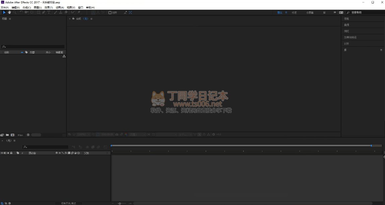Image resolution: width=385 pixels, height=205 pixels.
Task: Sort Project items by 大小 column
Action: coord(48,52)
